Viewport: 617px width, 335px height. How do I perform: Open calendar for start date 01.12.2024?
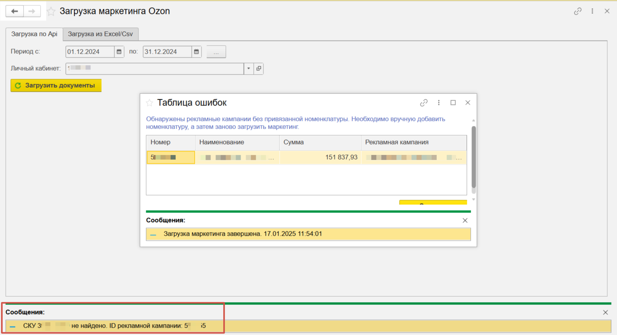pyautogui.click(x=119, y=52)
